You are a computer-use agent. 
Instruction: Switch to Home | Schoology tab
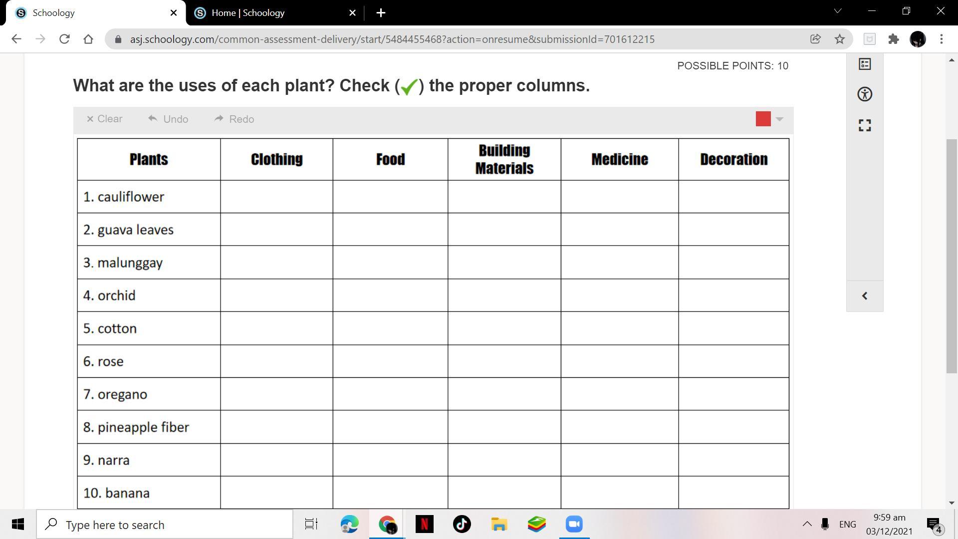coord(247,13)
